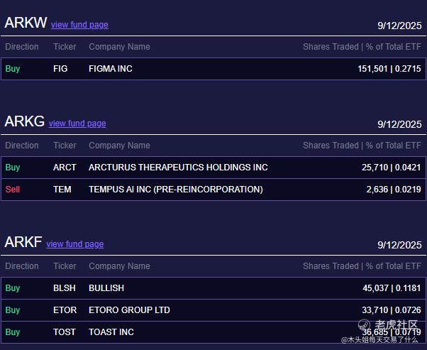Open ARKF view fund page link
The width and height of the screenshot is (427, 350).
point(75,244)
